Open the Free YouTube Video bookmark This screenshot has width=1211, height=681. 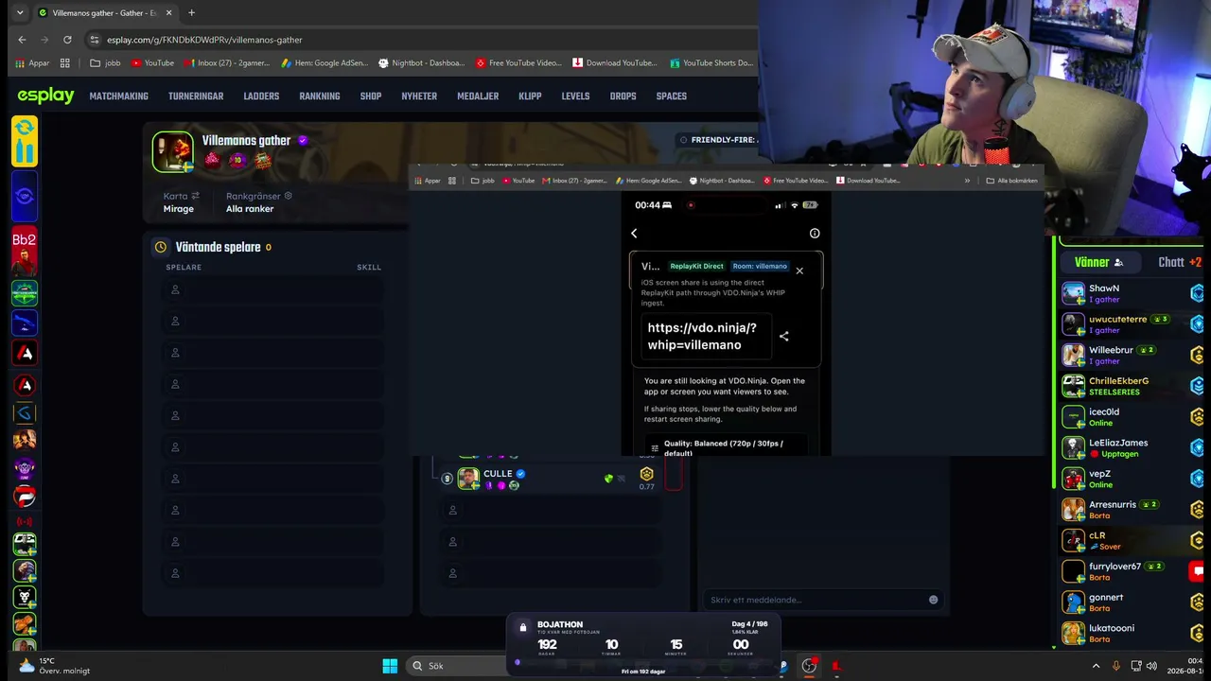click(518, 63)
